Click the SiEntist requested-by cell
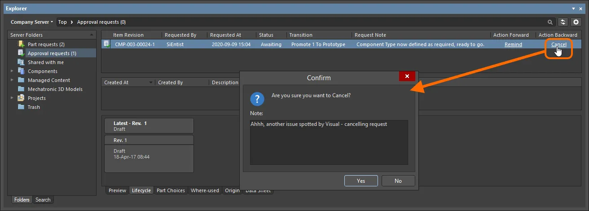Viewport: 589px width, 211px height. click(175, 44)
